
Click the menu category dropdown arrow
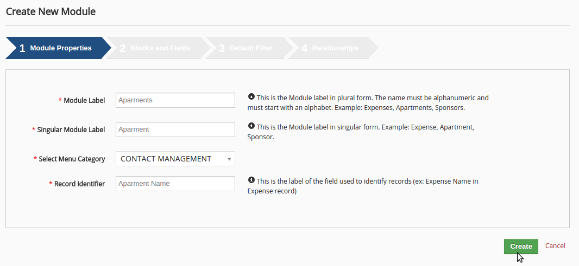(229, 159)
